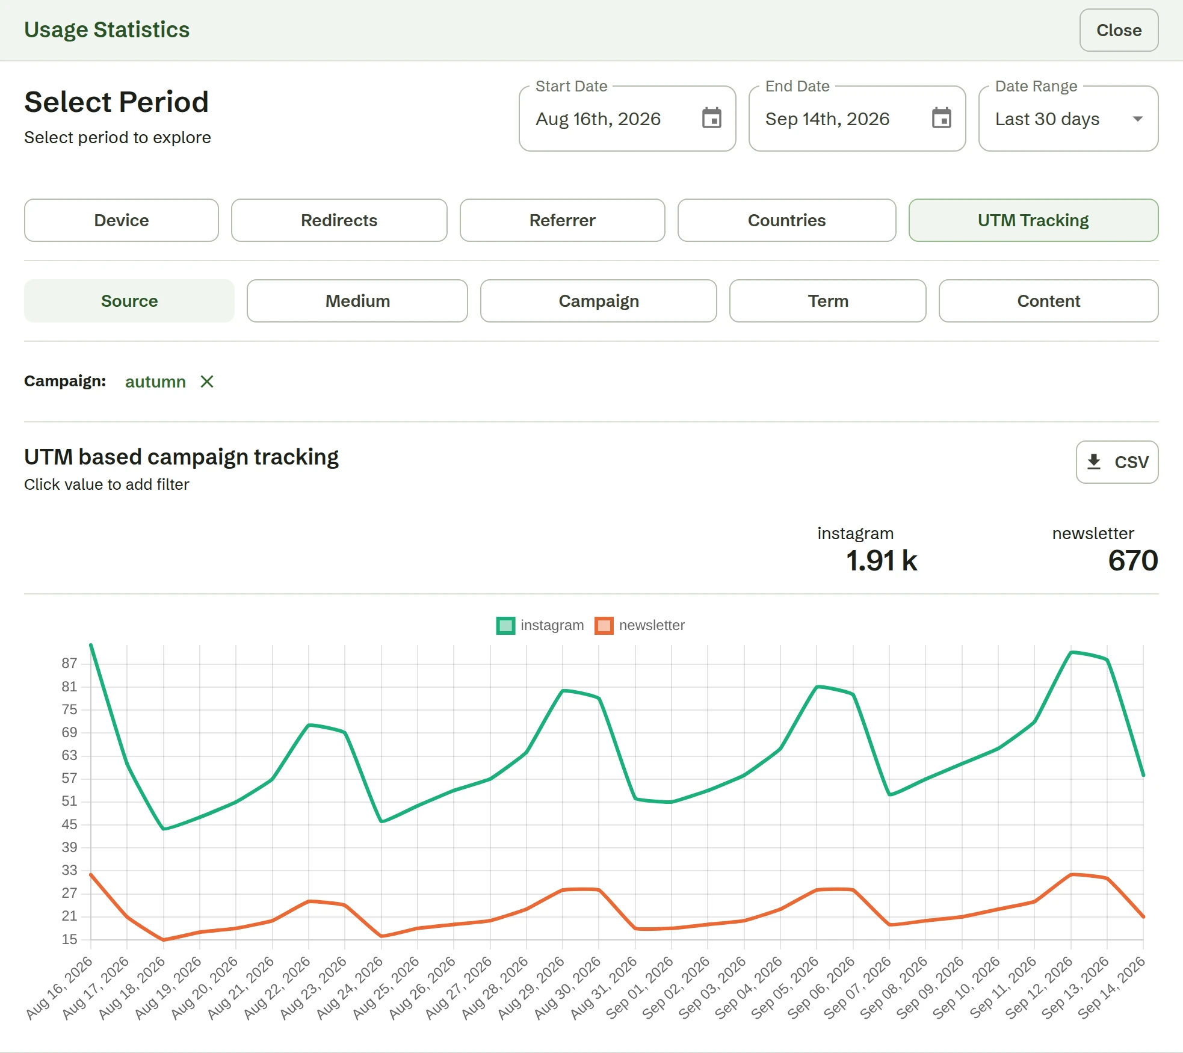The width and height of the screenshot is (1183, 1053).
Task: Expand the Date Range dropdown arrow
Action: (x=1137, y=119)
